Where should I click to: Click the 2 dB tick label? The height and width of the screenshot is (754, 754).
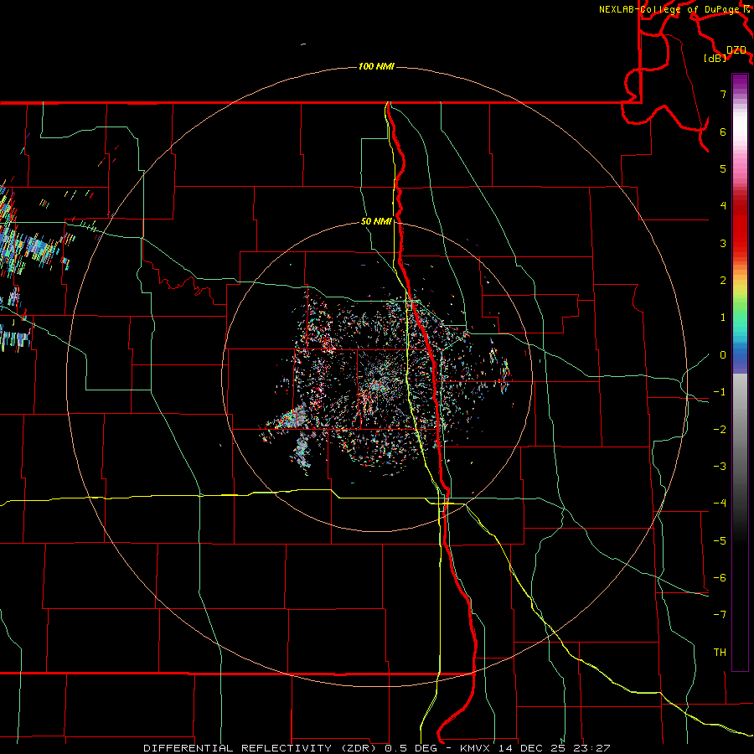pos(723,281)
